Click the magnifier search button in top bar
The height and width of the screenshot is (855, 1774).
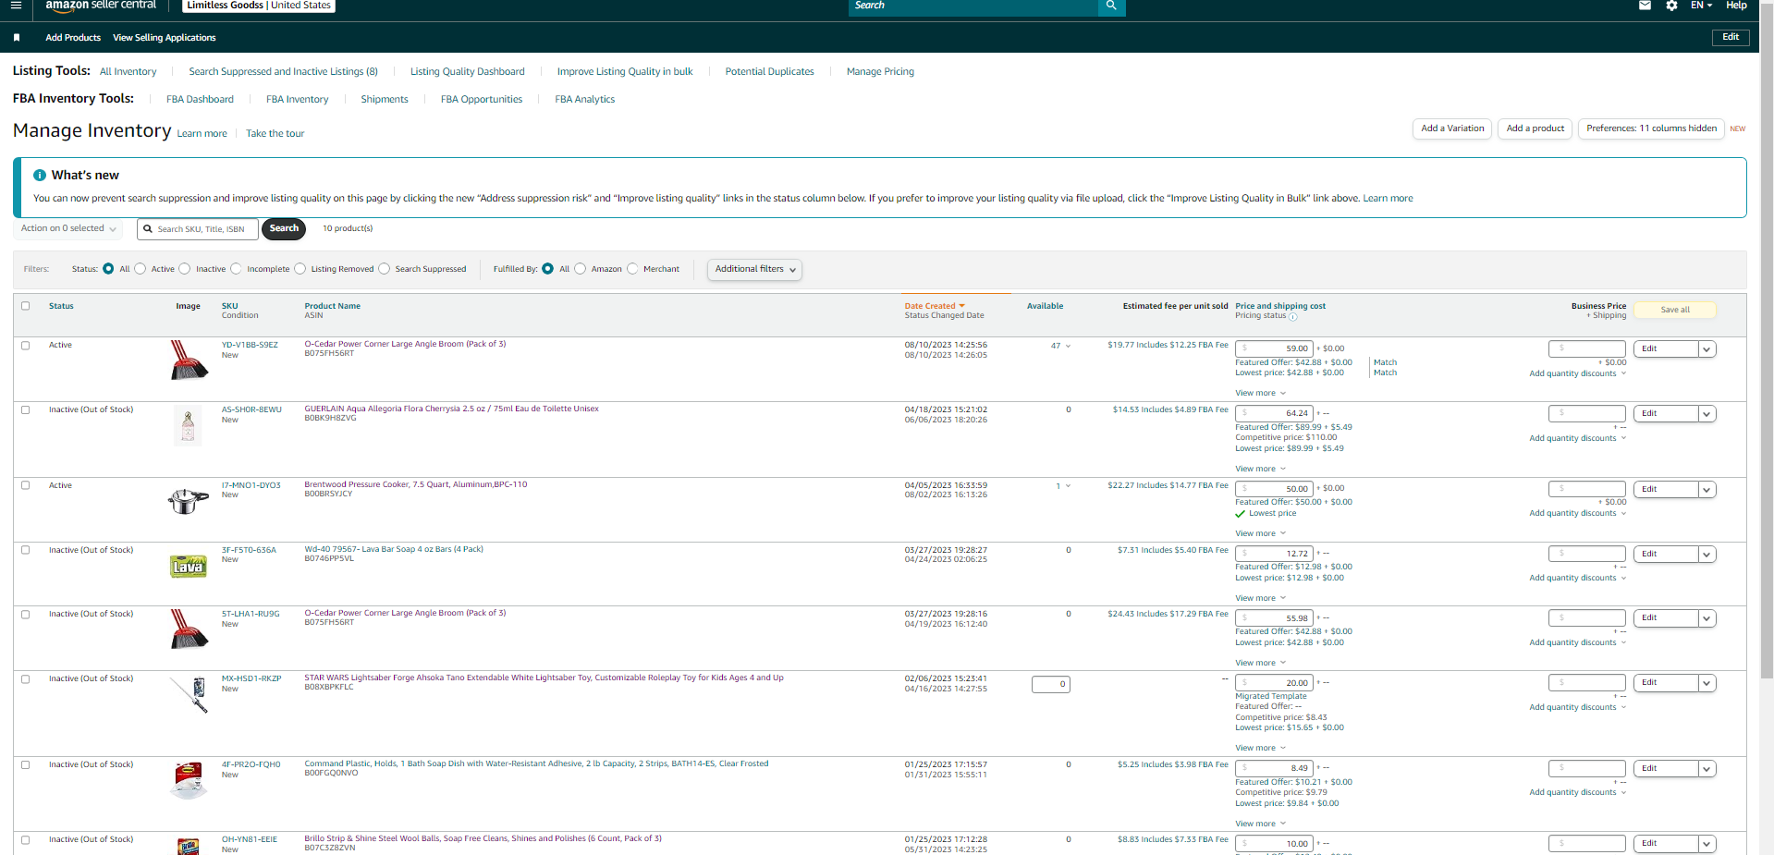[x=1111, y=6]
